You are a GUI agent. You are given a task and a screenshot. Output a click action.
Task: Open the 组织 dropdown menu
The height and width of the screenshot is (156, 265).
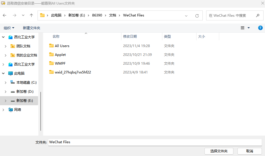(x=9, y=28)
